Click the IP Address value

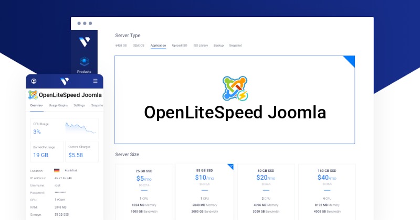pyautogui.click(x=63, y=178)
